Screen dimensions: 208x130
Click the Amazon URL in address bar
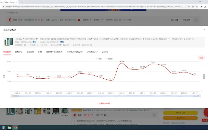point(96,6)
